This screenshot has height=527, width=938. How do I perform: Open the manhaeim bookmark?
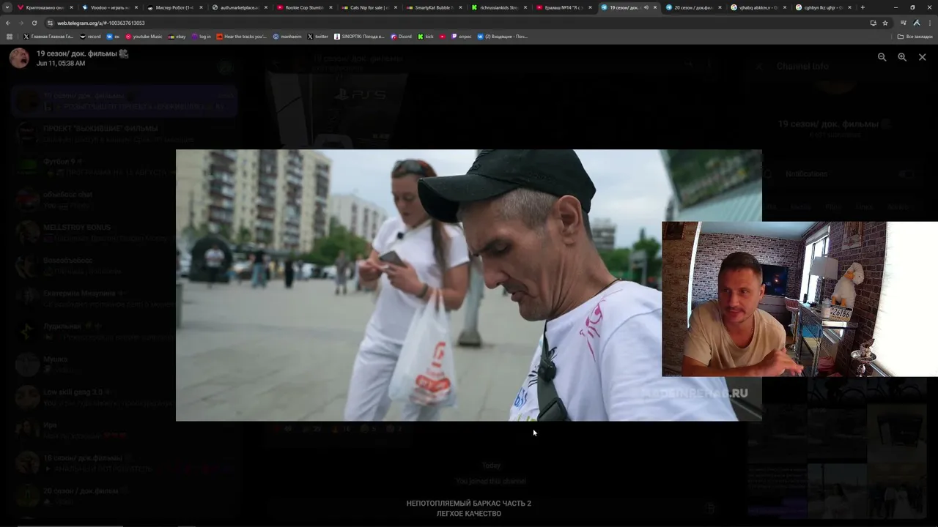tap(287, 36)
